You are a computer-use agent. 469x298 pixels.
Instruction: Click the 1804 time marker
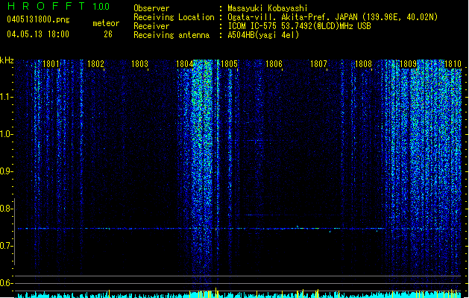[185, 63]
